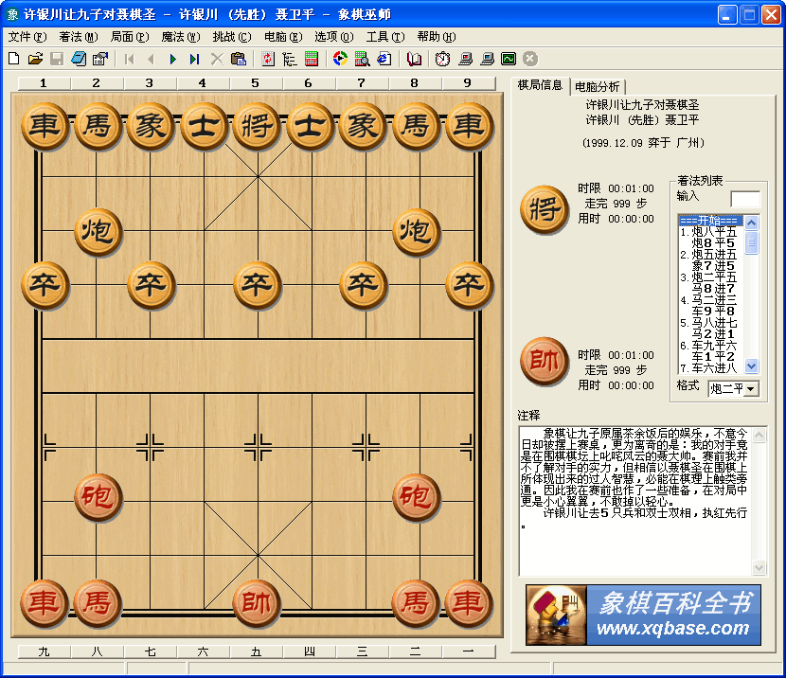Open the game clock icon on the toolbar
786x678 pixels.
click(x=441, y=58)
